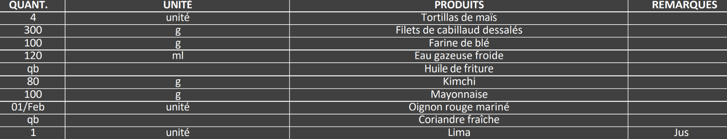This screenshot has height=139, width=727.
Task: Select the ml unit cell
Action: click(177, 56)
